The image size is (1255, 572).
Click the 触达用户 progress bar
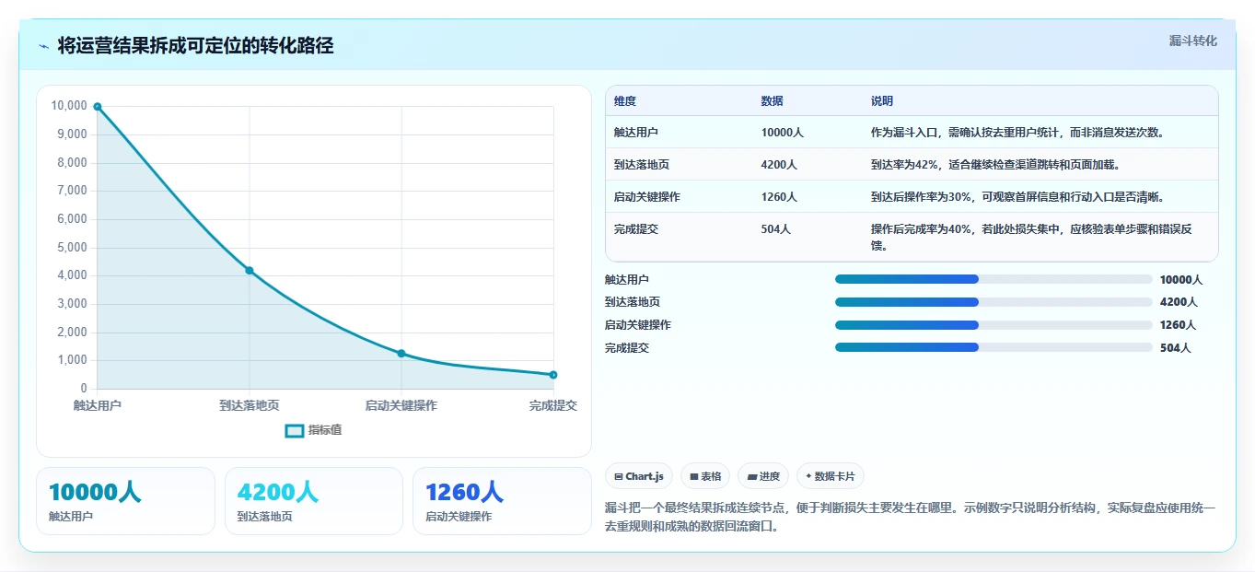pos(994,279)
